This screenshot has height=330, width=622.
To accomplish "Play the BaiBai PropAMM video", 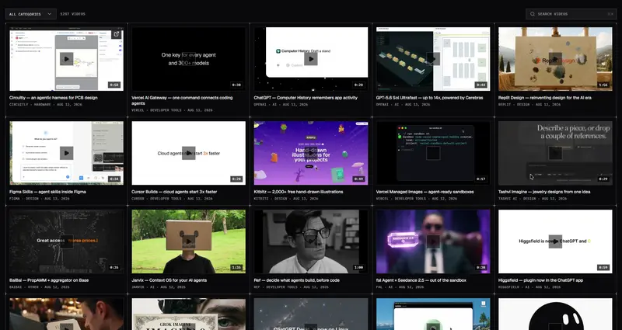I will (x=66, y=241).
